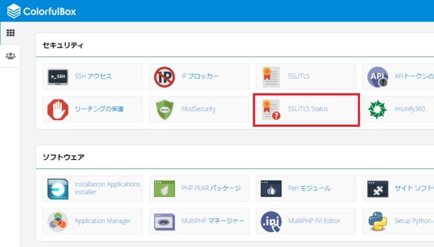Open the Setup Python App link
Screen dimensions: 434x247
tap(414, 221)
